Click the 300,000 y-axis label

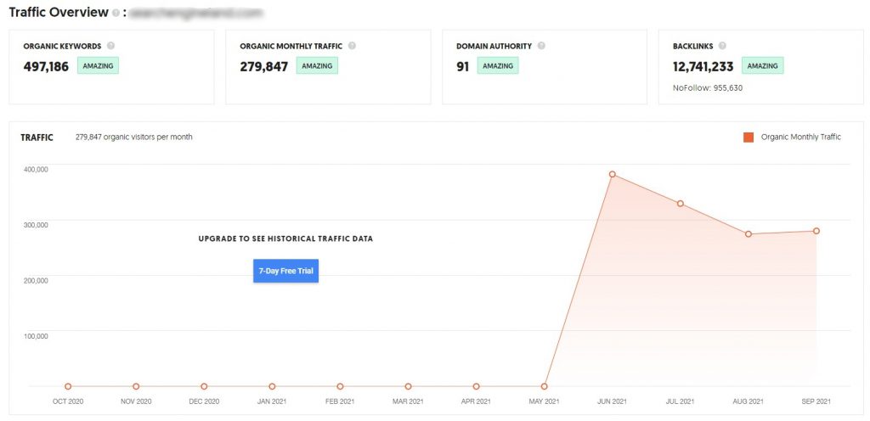pos(36,225)
